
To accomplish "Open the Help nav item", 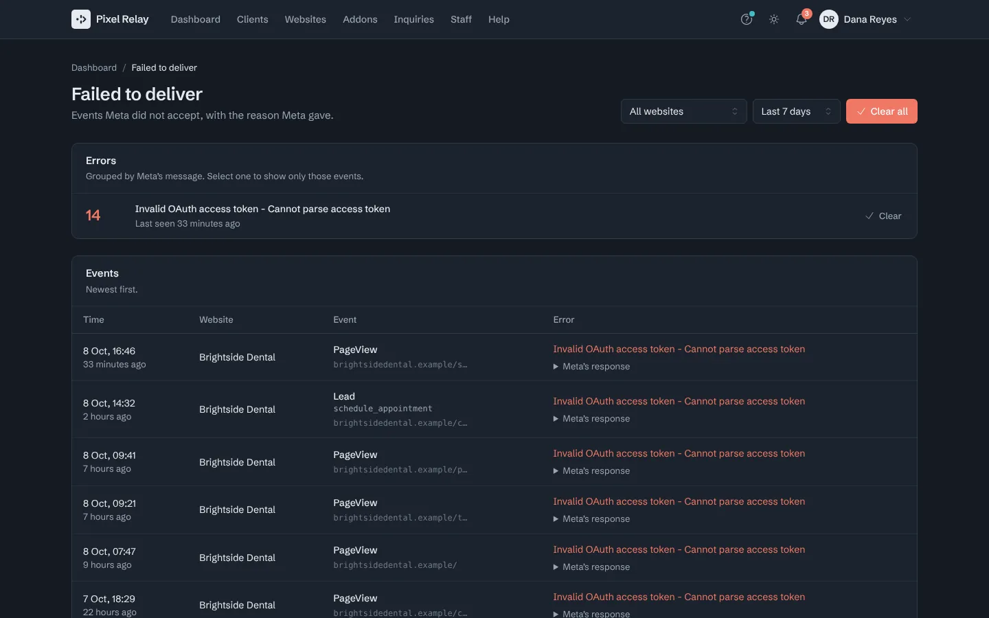I will pyautogui.click(x=499, y=19).
